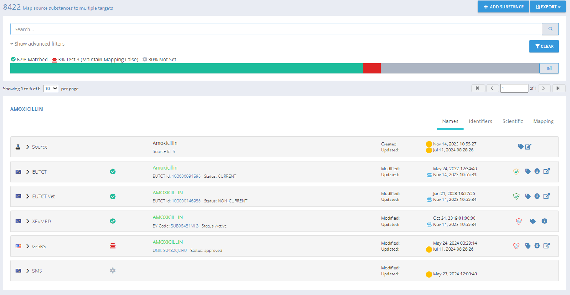The height and width of the screenshot is (295, 570).
Task: Open the info icon in XEVMPD row
Action: [544, 221]
